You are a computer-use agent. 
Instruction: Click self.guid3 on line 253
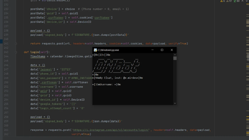(63, 95)
